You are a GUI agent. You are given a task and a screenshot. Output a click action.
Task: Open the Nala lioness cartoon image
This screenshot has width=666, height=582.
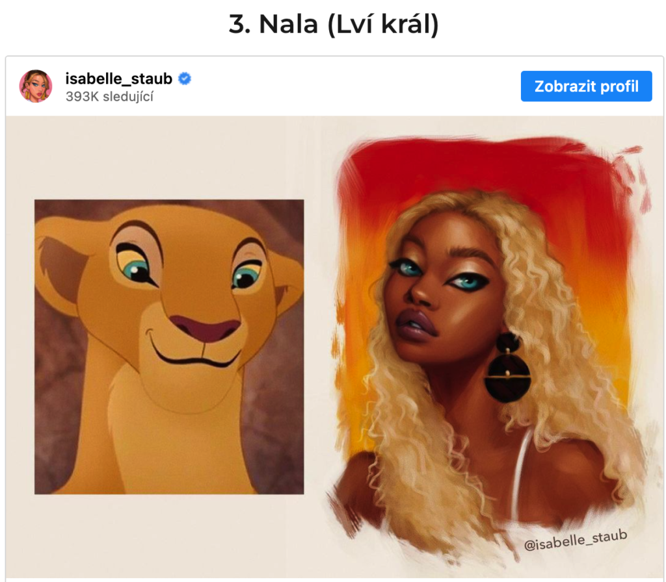(169, 347)
